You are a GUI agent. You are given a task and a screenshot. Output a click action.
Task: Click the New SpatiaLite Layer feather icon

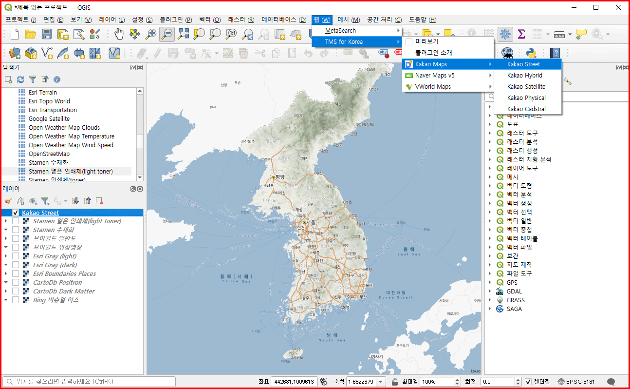coord(63,53)
